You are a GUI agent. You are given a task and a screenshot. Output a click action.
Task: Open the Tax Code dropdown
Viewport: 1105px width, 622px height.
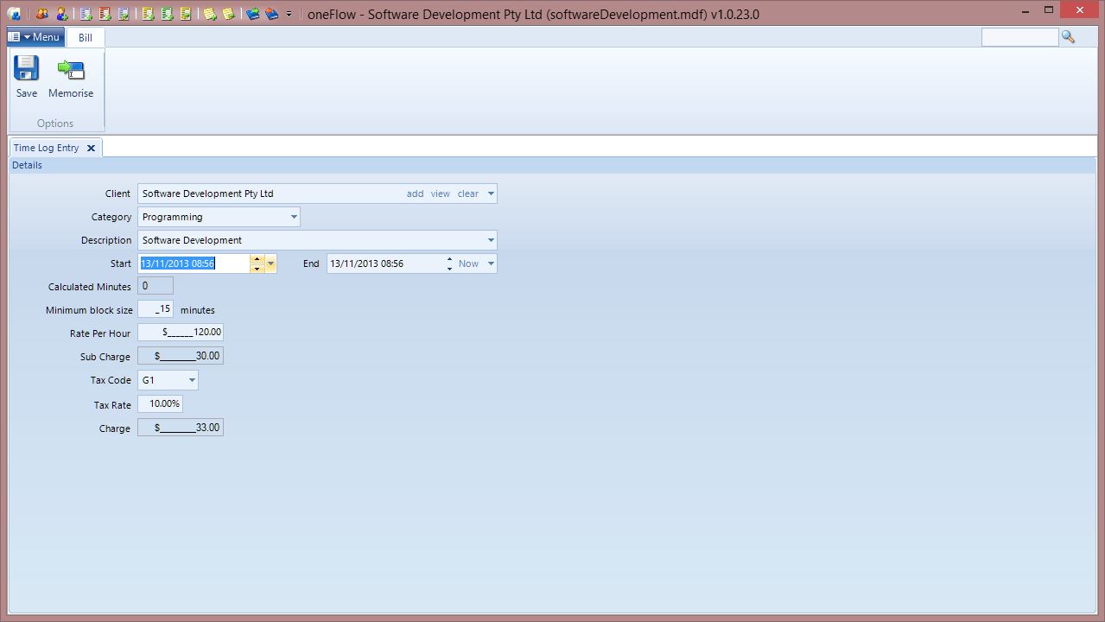point(192,380)
